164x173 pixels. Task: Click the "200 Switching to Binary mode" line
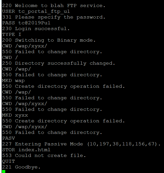coord(49,40)
